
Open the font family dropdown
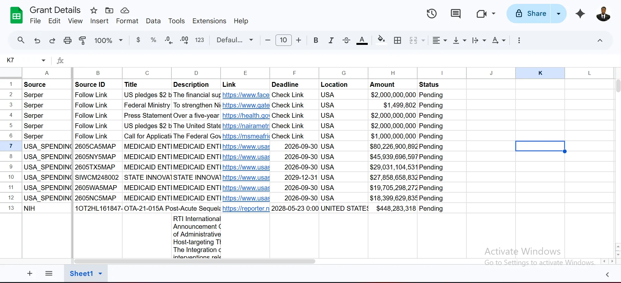pos(235,40)
